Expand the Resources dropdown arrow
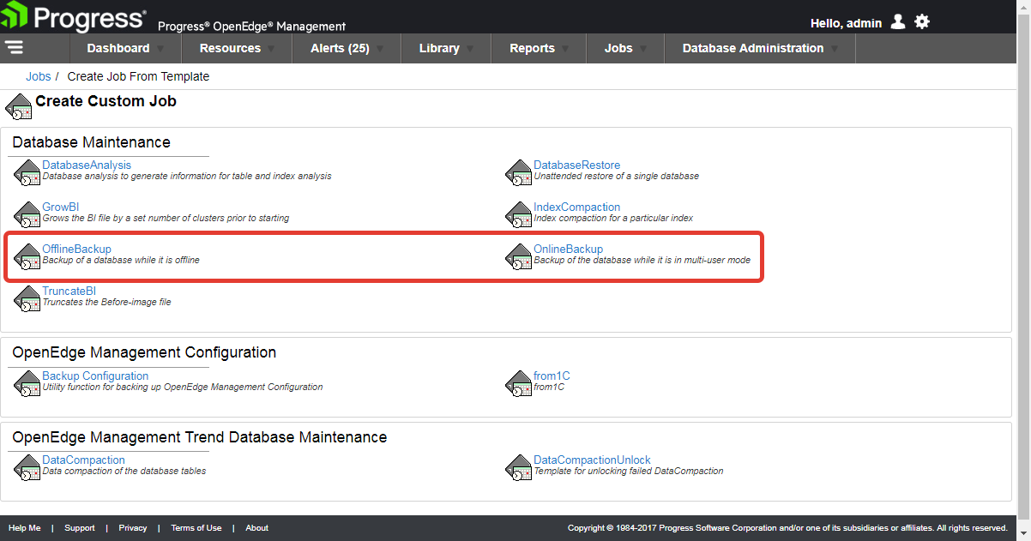The width and height of the screenshot is (1031, 541). (272, 49)
